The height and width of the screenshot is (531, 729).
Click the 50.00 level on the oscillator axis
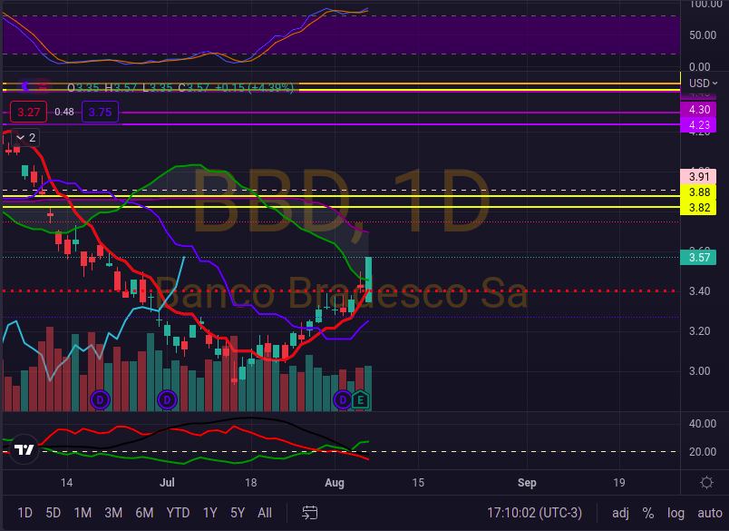tap(703, 35)
